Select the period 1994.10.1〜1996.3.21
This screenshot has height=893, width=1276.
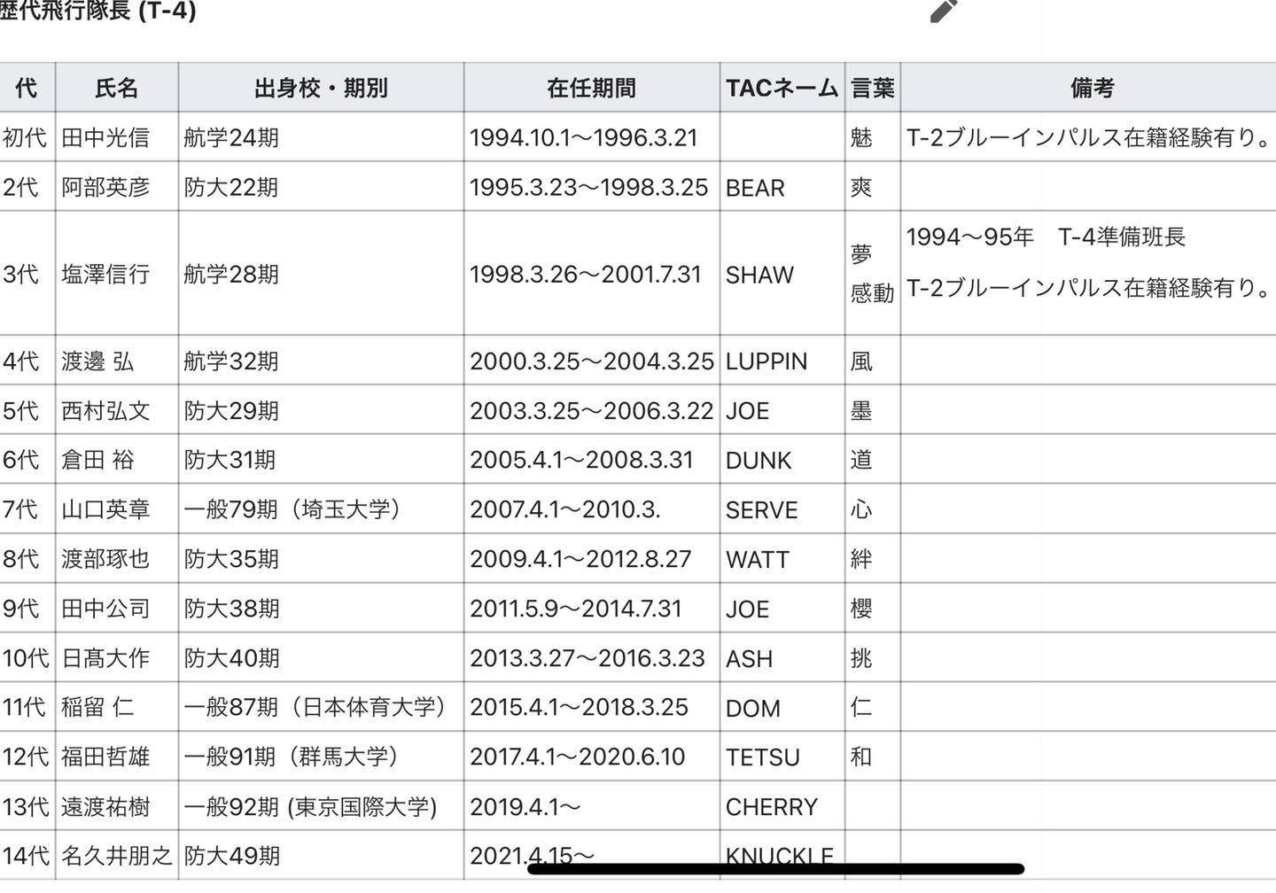(583, 137)
